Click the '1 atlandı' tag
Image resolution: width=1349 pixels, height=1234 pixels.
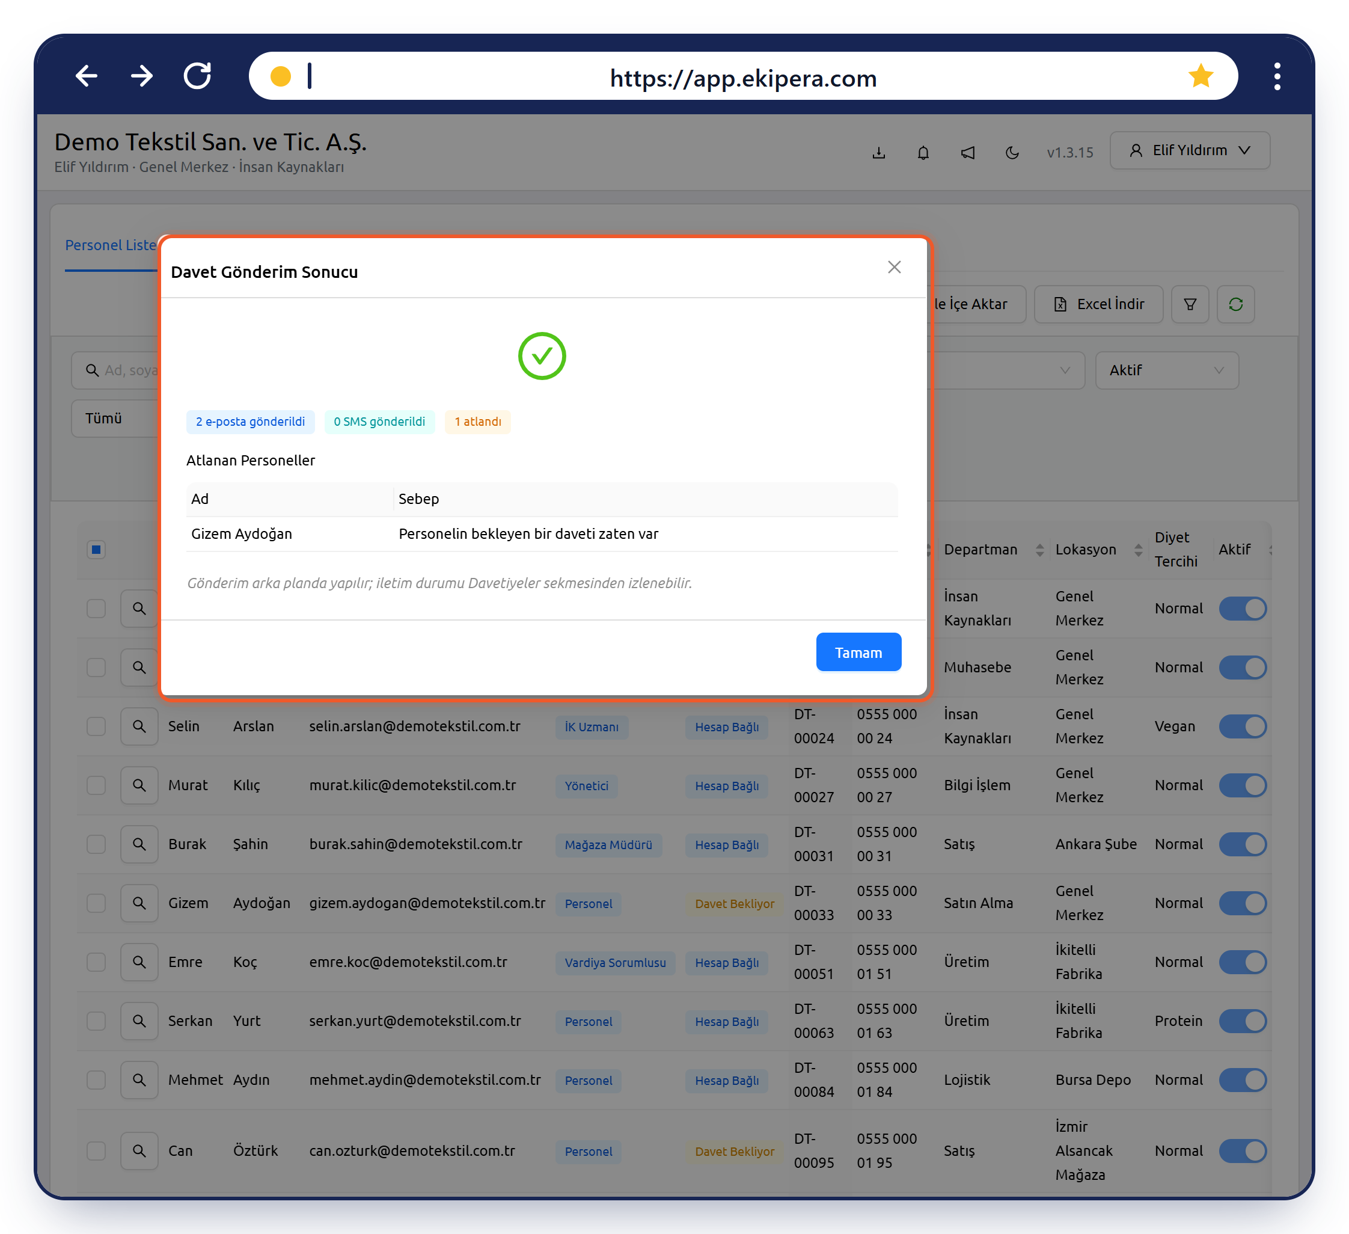pos(478,422)
